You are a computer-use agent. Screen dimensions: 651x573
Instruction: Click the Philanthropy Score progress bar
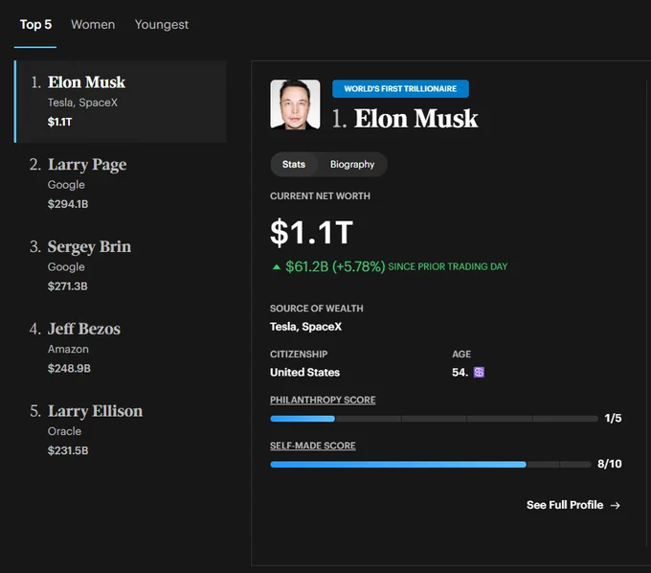click(x=434, y=419)
